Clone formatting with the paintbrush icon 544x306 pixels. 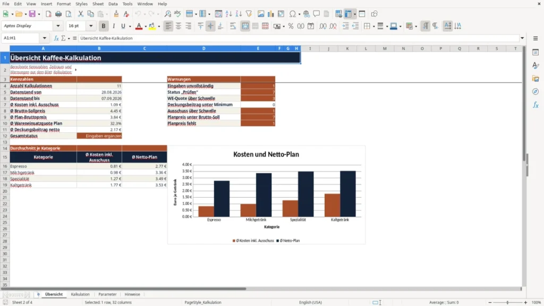(x=116, y=14)
